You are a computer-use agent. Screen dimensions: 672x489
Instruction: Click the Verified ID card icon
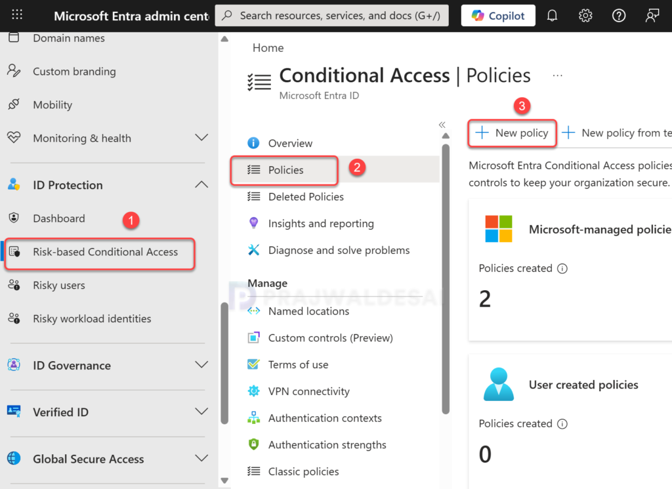click(x=14, y=412)
